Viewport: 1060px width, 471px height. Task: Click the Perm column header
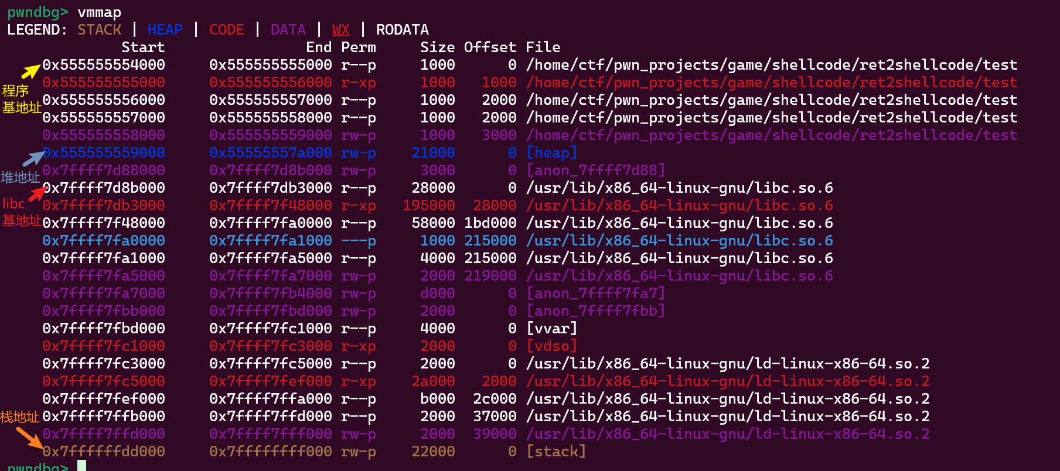coord(358,47)
